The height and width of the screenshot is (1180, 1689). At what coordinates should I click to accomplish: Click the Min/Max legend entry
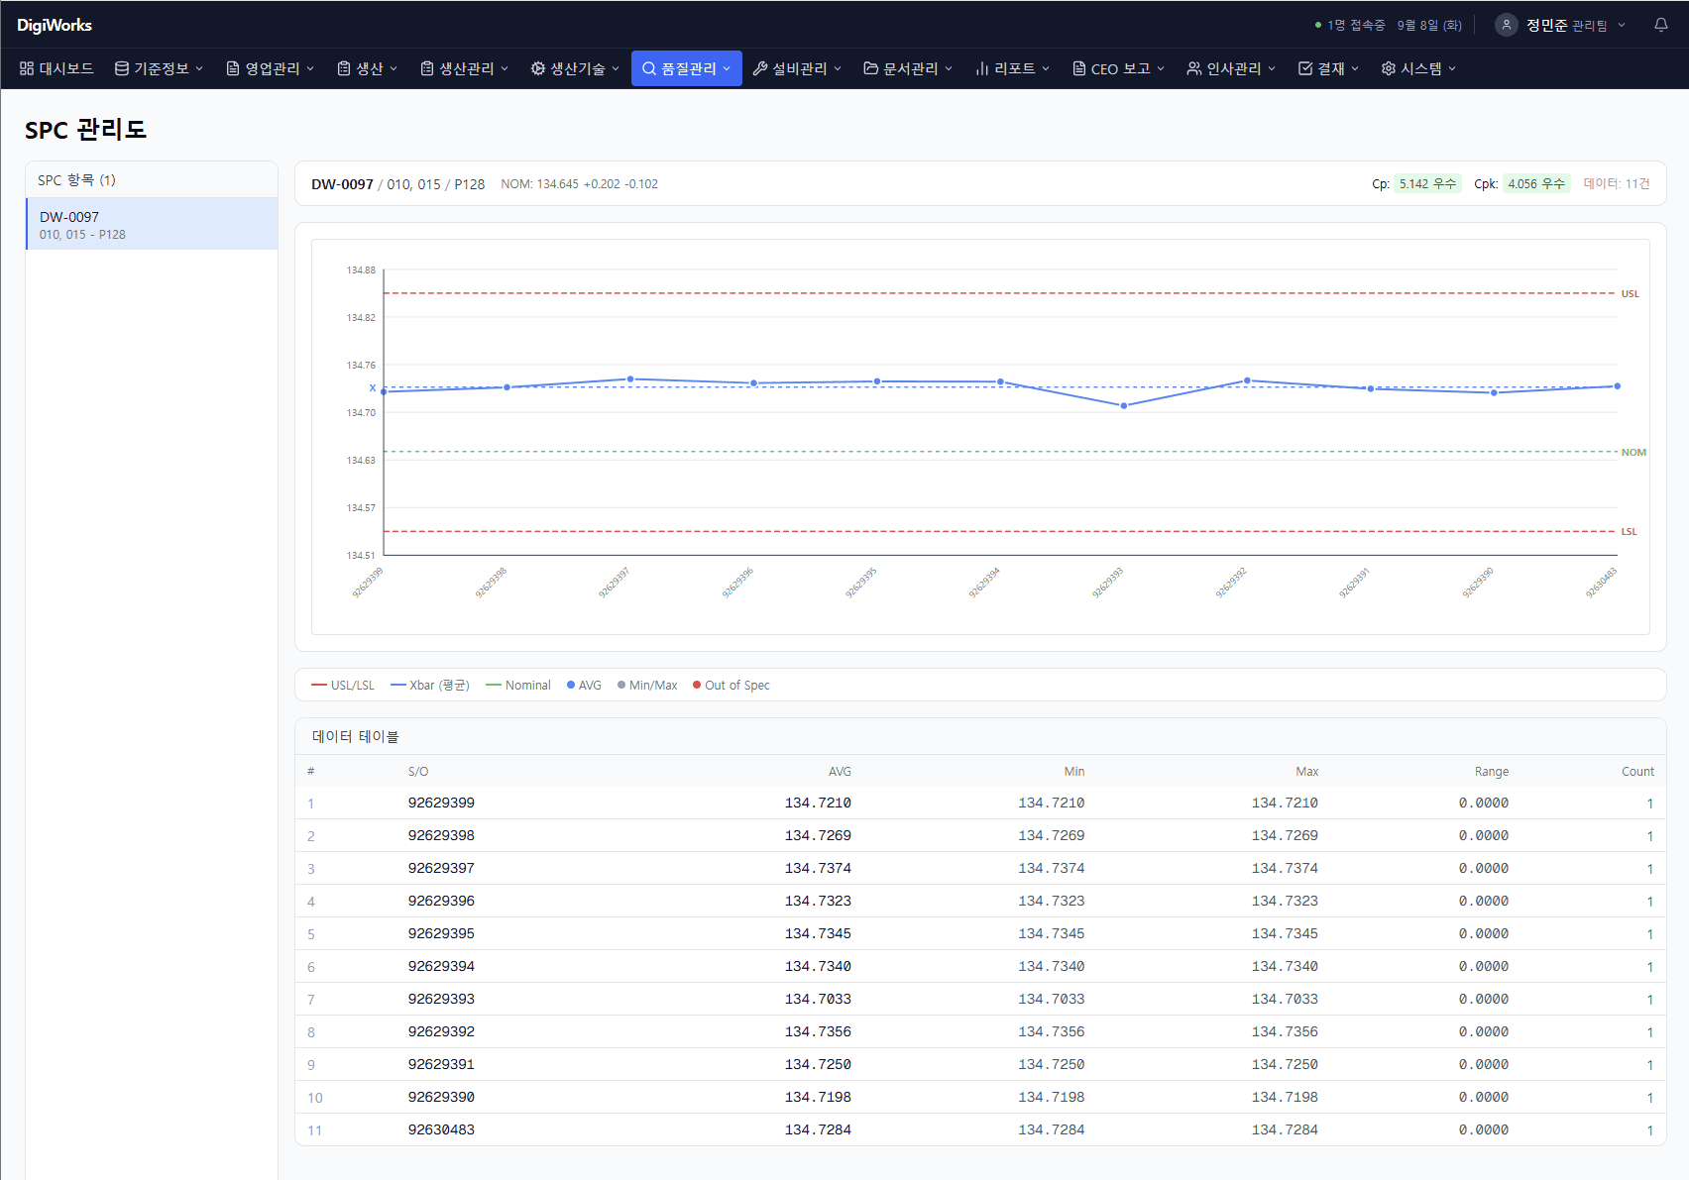pyautogui.click(x=647, y=685)
